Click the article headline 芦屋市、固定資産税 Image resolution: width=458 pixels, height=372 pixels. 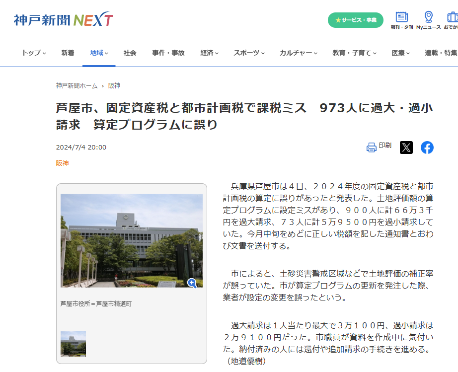point(244,116)
